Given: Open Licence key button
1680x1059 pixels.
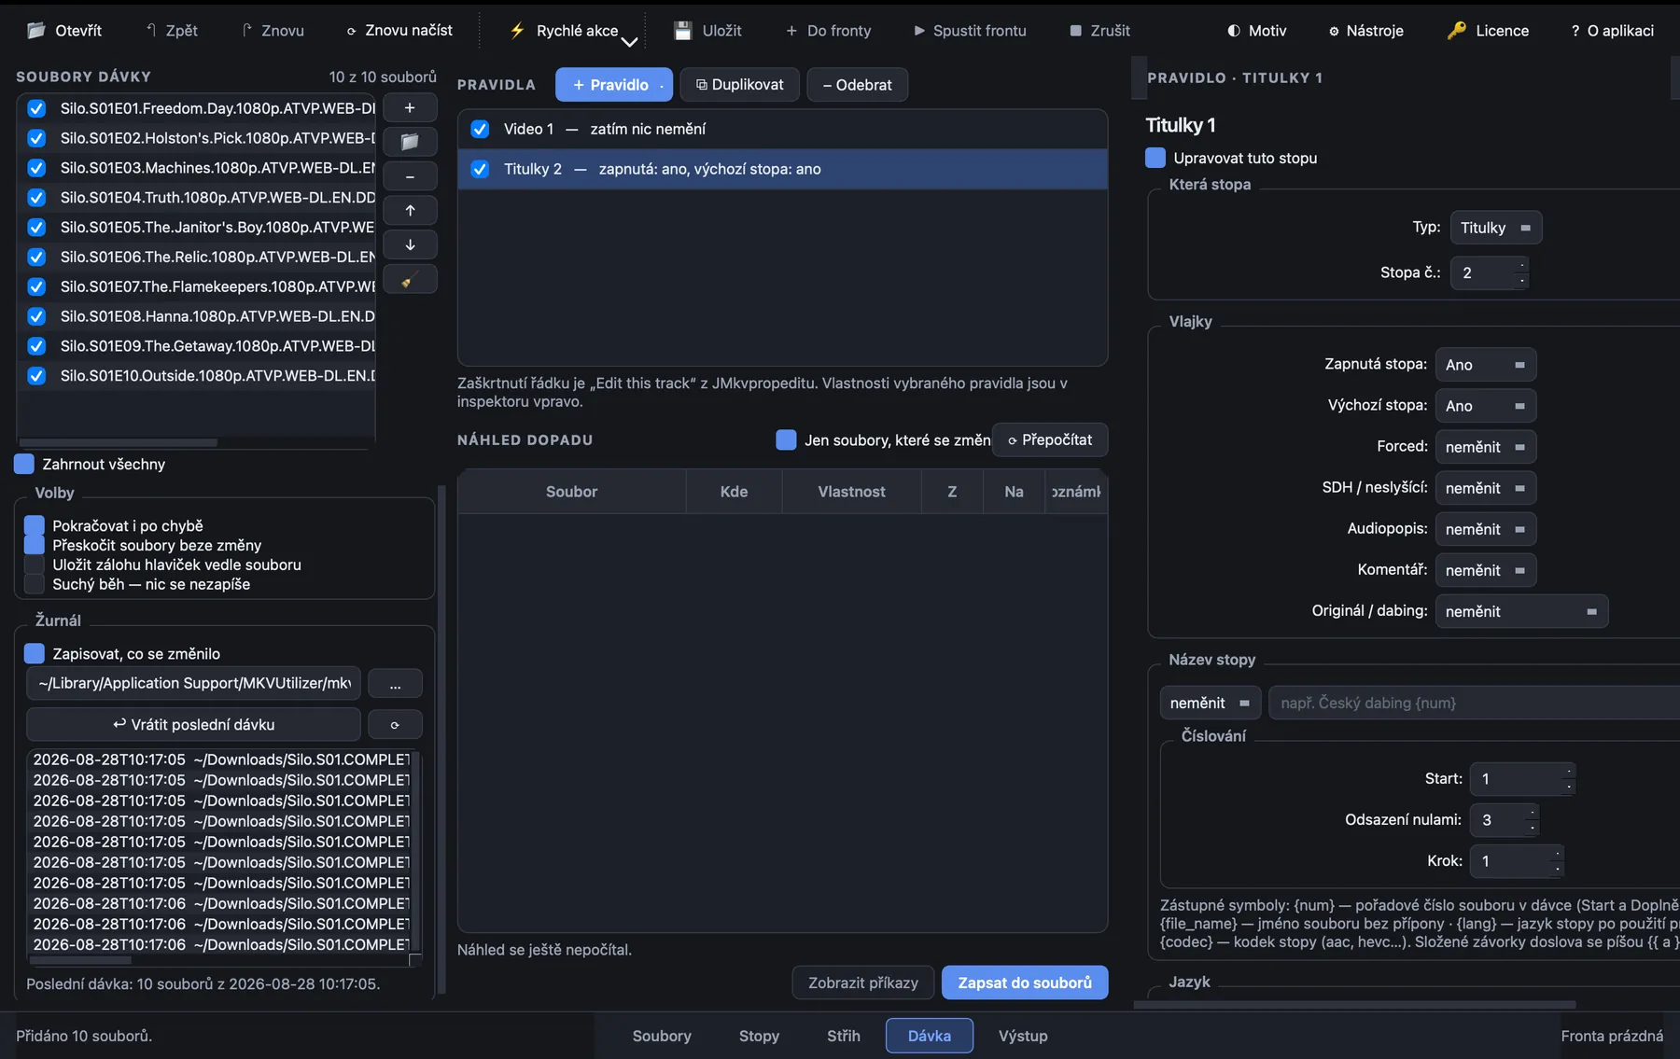Looking at the screenshot, I should click(1488, 30).
